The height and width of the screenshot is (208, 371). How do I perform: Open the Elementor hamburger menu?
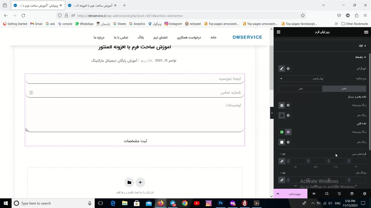pyautogui.click(x=366, y=32)
